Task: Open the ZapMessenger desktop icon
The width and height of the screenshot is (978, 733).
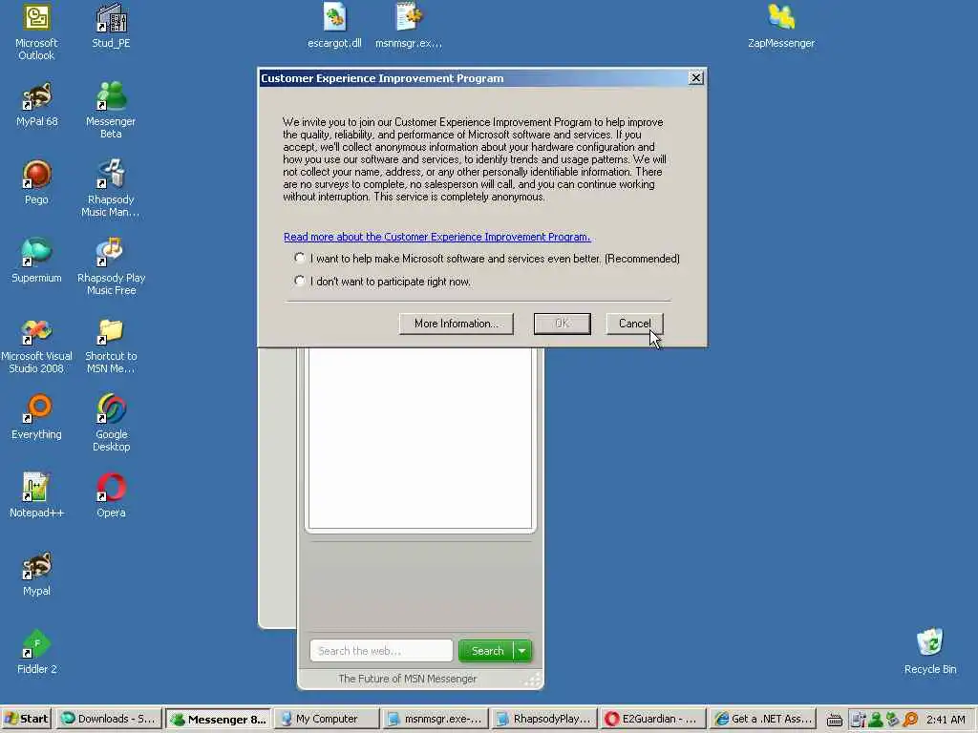Action: tap(781, 26)
